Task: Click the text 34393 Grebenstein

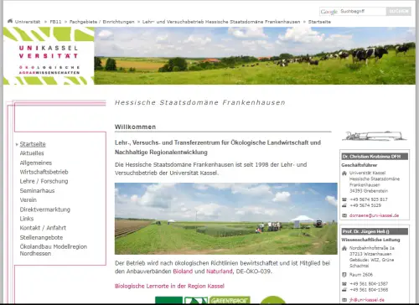Action: click(369, 191)
